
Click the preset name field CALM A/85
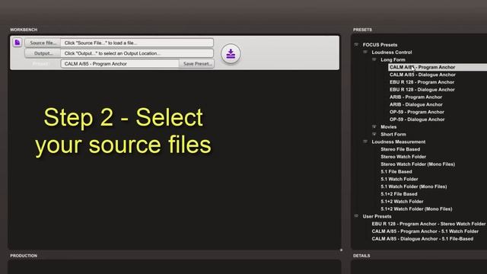point(120,64)
